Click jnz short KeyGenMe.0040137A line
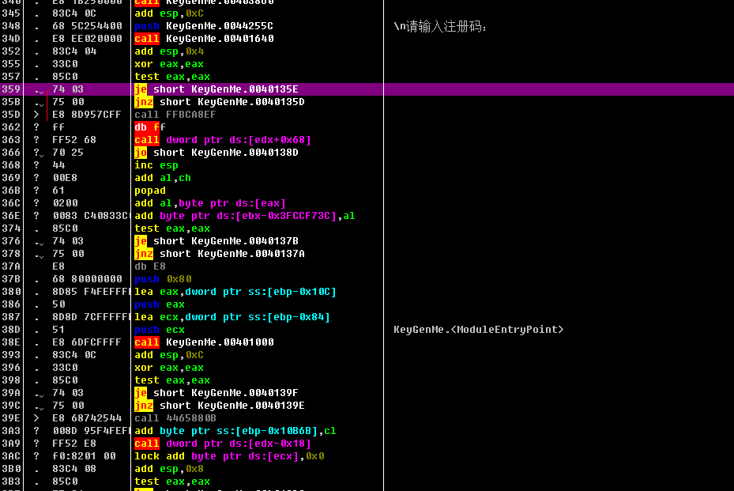This screenshot has height=491, width=734. click(220, 254)
